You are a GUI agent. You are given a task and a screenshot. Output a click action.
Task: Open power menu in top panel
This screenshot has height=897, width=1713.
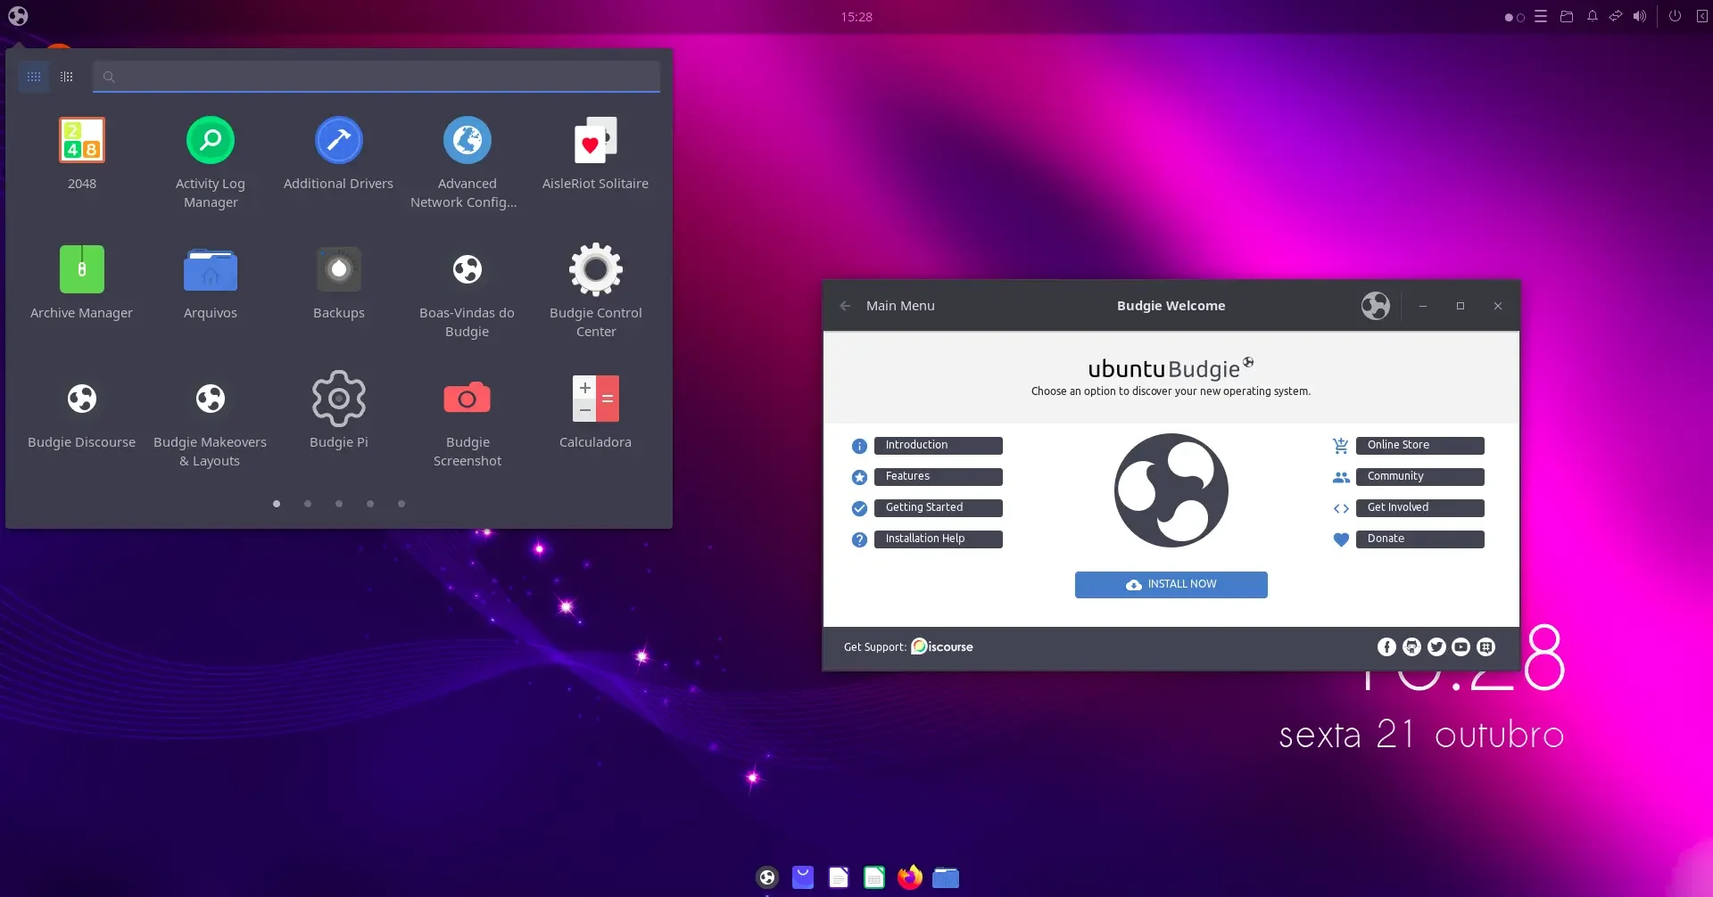1675,16
